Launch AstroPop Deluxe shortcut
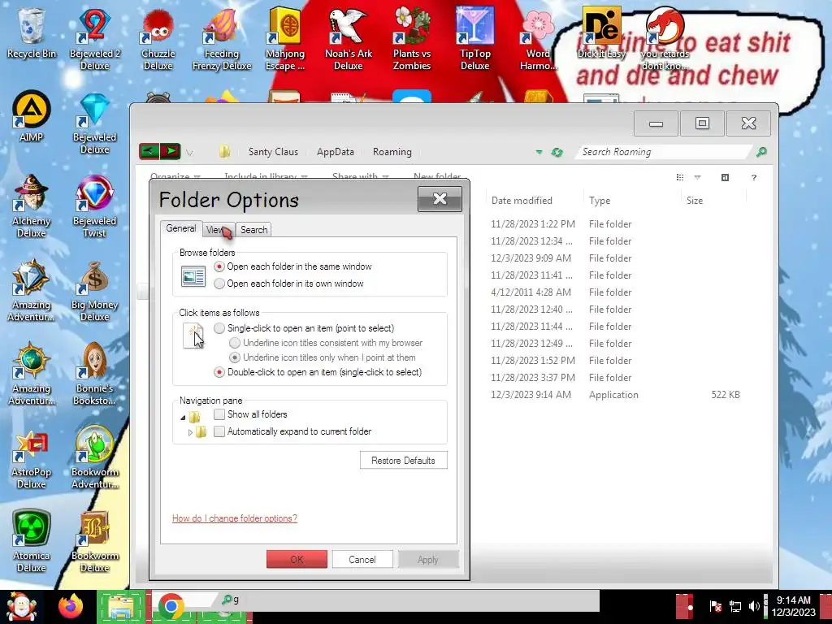The width and height of the screenshot is (832, 624). (x=32, y=457)
